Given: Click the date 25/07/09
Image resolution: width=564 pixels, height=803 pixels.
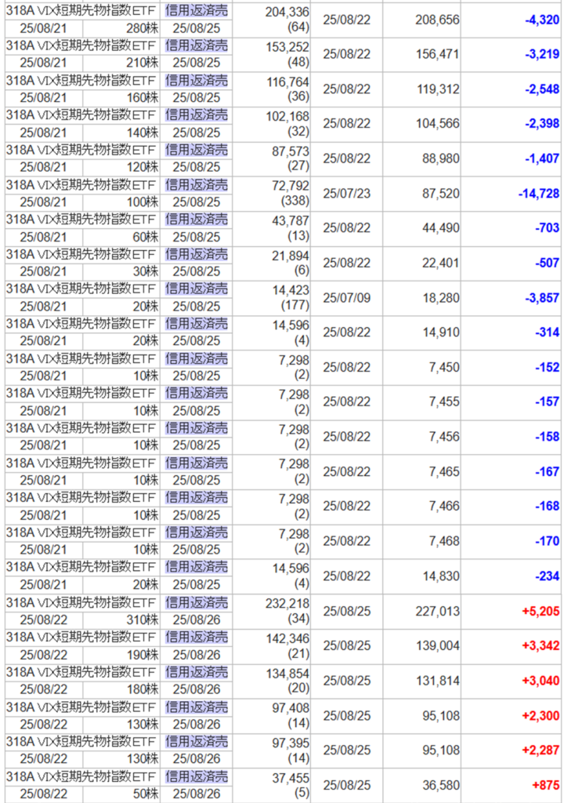Looking at the screenshot, I should 346,297.
